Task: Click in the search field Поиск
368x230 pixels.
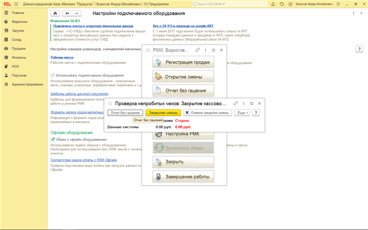Action: [230, 4]
